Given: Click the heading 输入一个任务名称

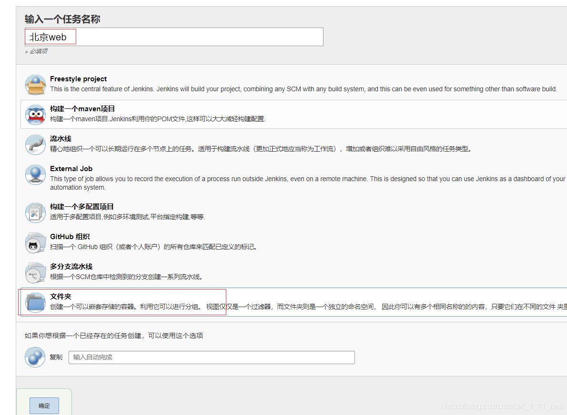Looking at the screenshot, I should click(x=62, y=19).
